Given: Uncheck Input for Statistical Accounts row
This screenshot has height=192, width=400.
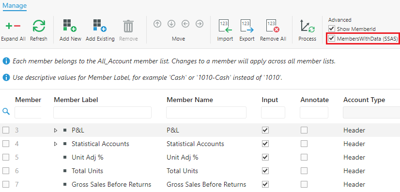Looking at the screenshot, I should point(265,144).
